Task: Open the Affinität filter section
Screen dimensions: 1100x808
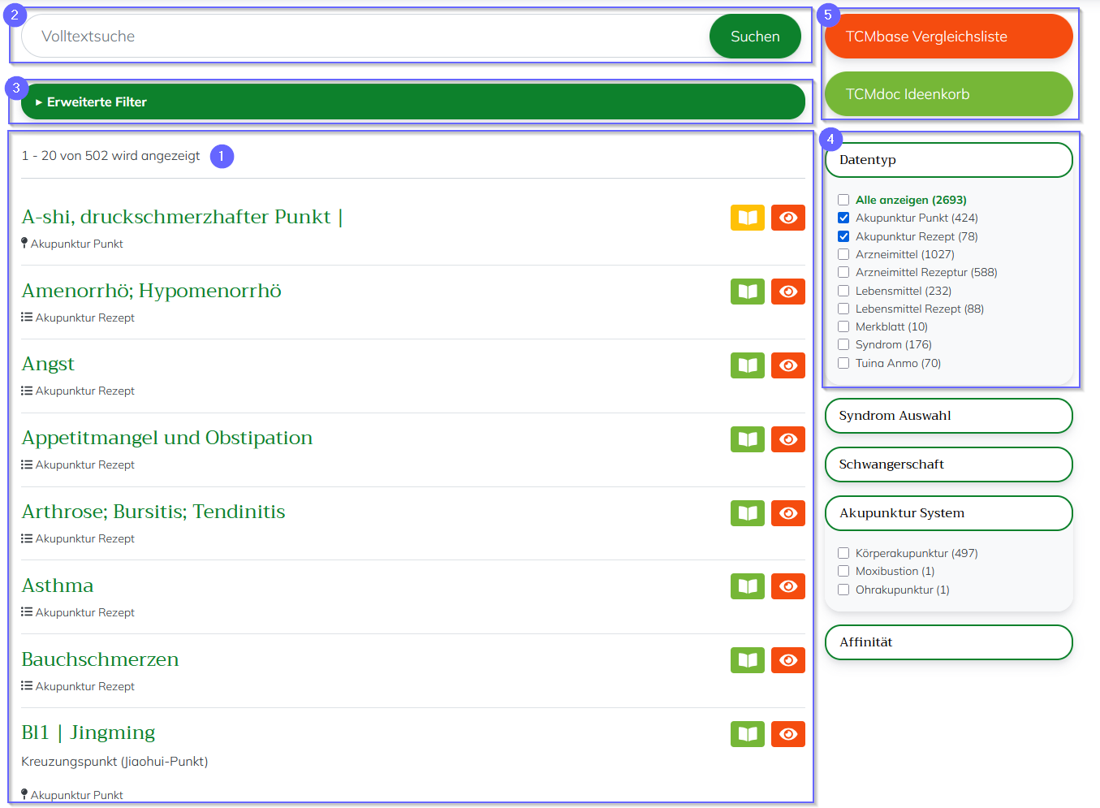Action: tap(948, 642)
